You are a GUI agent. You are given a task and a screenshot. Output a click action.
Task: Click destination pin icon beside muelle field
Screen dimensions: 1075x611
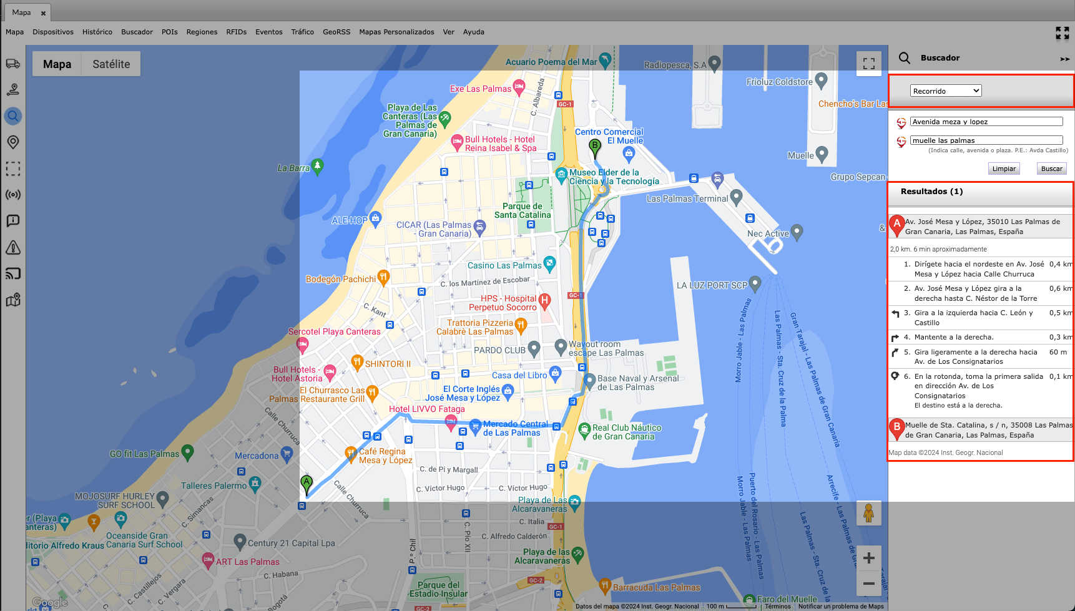pyautogui.click(x=901, y=142)
